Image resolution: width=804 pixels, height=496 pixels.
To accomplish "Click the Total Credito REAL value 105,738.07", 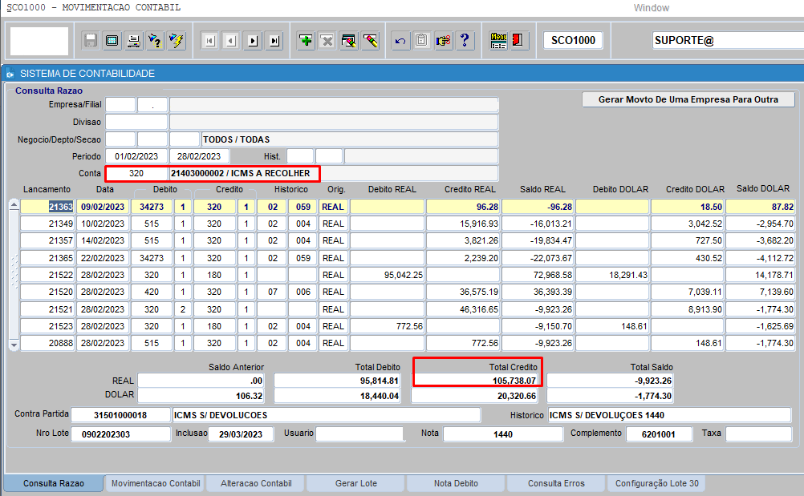I will (x=477, y=381).
